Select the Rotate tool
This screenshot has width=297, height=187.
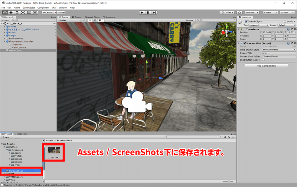tap(17, 13)
